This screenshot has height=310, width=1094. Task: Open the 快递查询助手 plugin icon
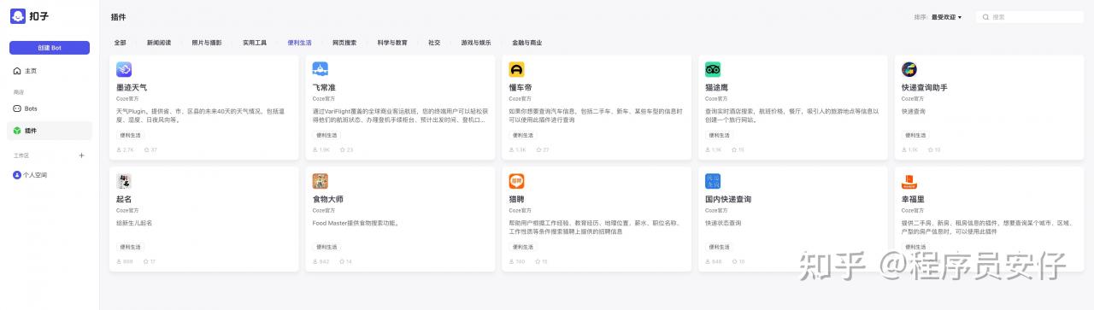909,69
